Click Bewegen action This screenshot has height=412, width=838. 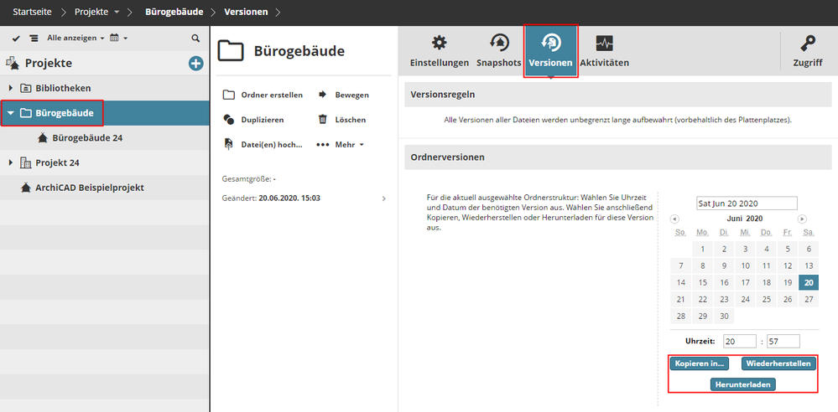(343, 95)
